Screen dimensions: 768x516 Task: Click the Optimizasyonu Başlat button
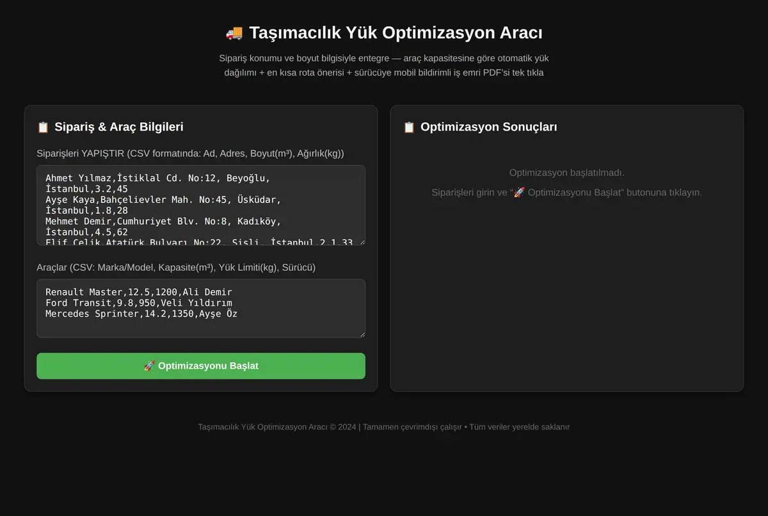pos(201,366)
